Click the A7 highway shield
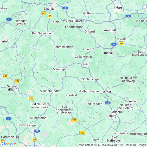Viewport: 147px width, 147px height. click(8, 118)
